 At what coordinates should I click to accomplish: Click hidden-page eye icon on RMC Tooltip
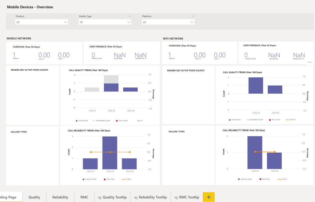(176, 197)
